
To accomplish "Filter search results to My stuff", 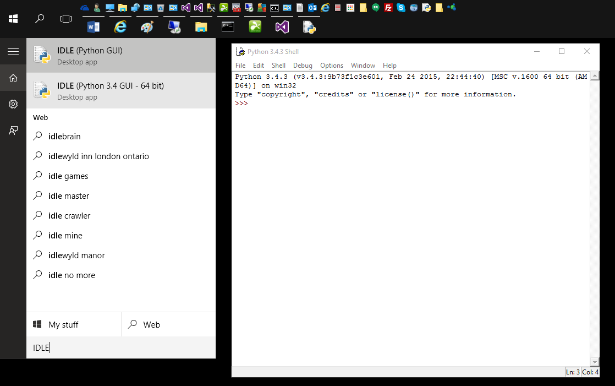I will coord(74,324).
